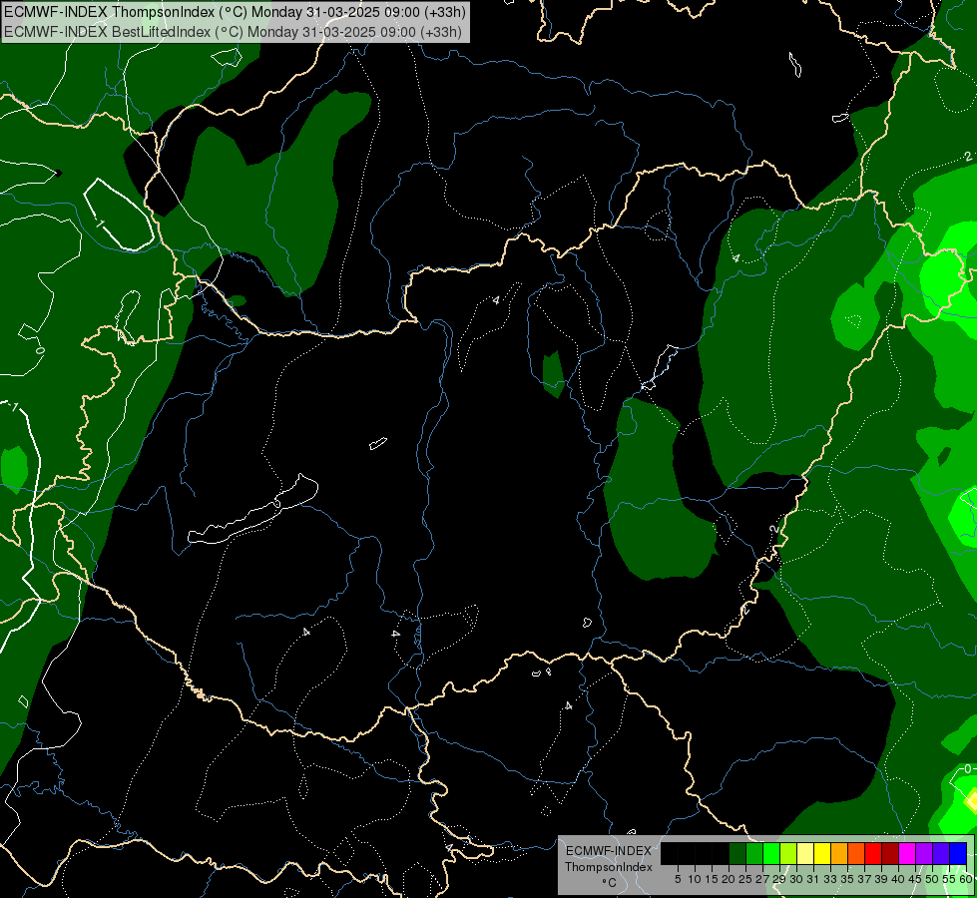Viewport: 977px width, 898px height.
Task: Select the blue 55–60 legend swatch
Action: pyautogui.click(x=958, y=853)
